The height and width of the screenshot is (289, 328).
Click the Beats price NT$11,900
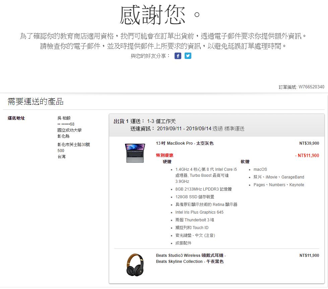pyautogui.click(x=309, y=255)
